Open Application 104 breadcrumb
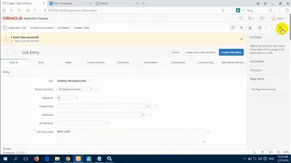The image size is (291, 163). click(x=17, y=28)
